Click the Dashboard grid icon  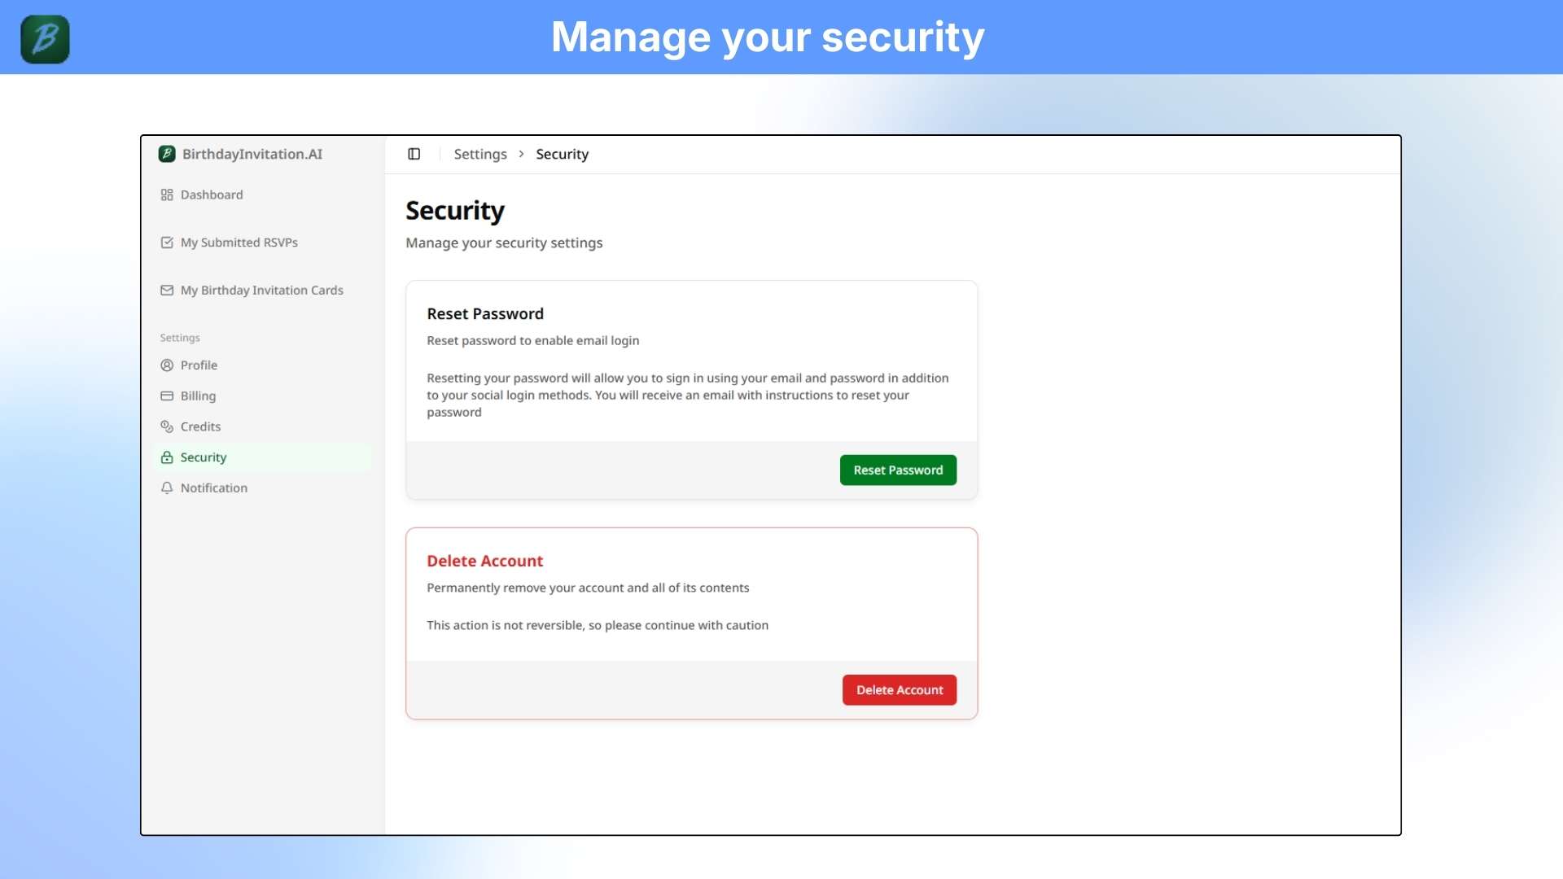167,195
